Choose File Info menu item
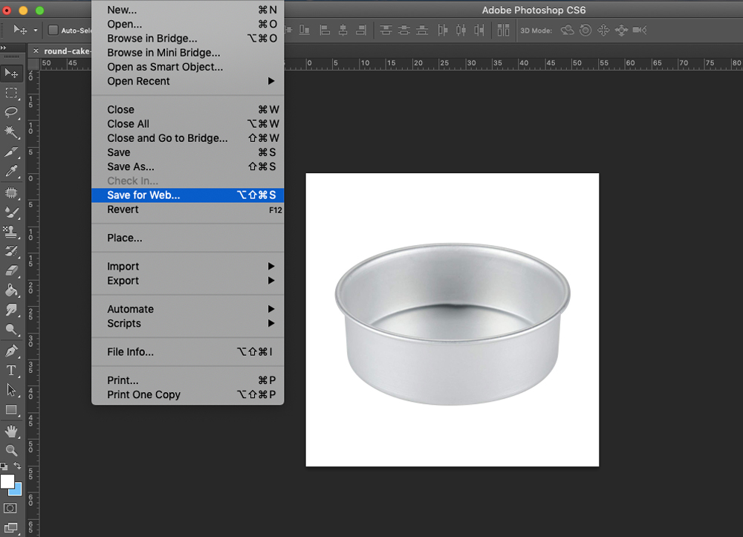Screen dimensions: 743x537 click(x=188, y=352)
